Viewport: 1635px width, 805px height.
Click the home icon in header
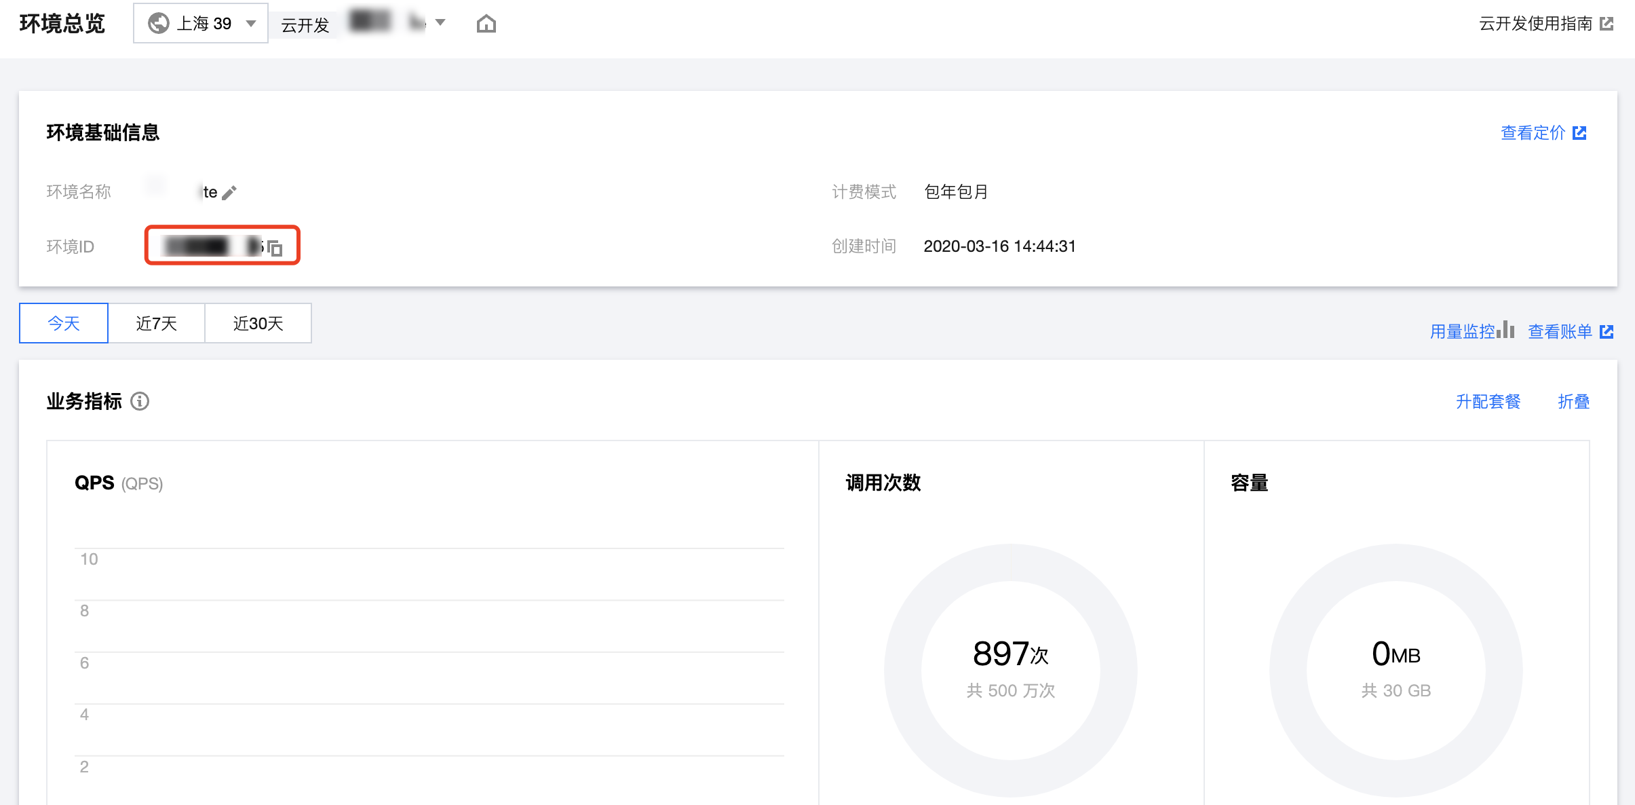(x=486, y=24)
